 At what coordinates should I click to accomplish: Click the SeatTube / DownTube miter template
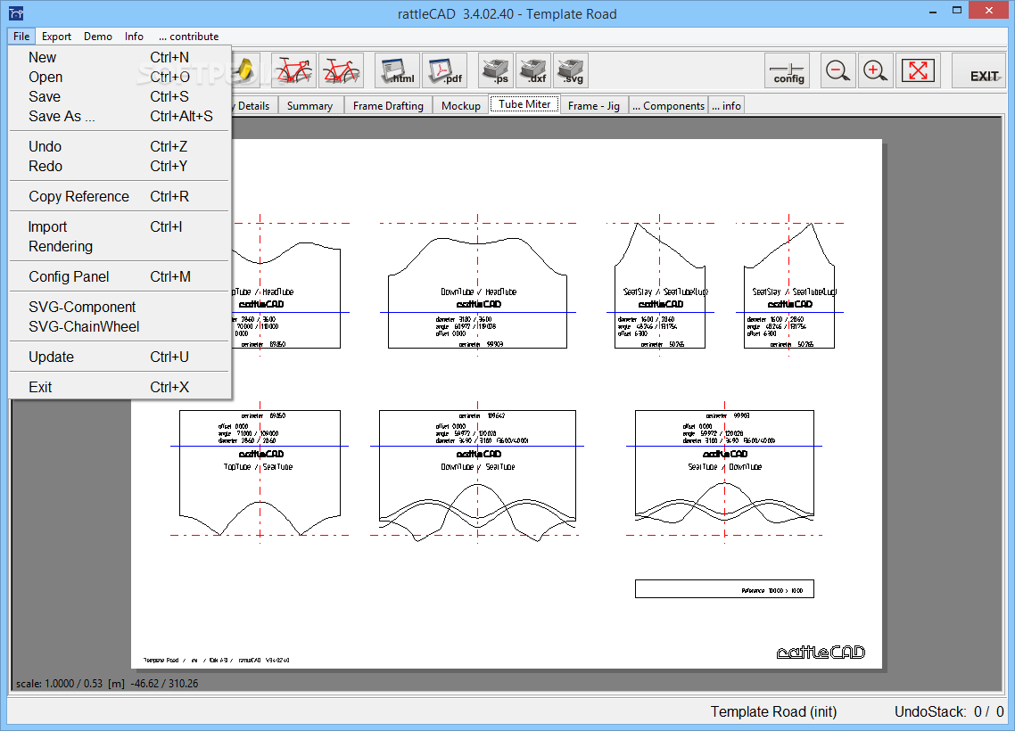point(724,465)
